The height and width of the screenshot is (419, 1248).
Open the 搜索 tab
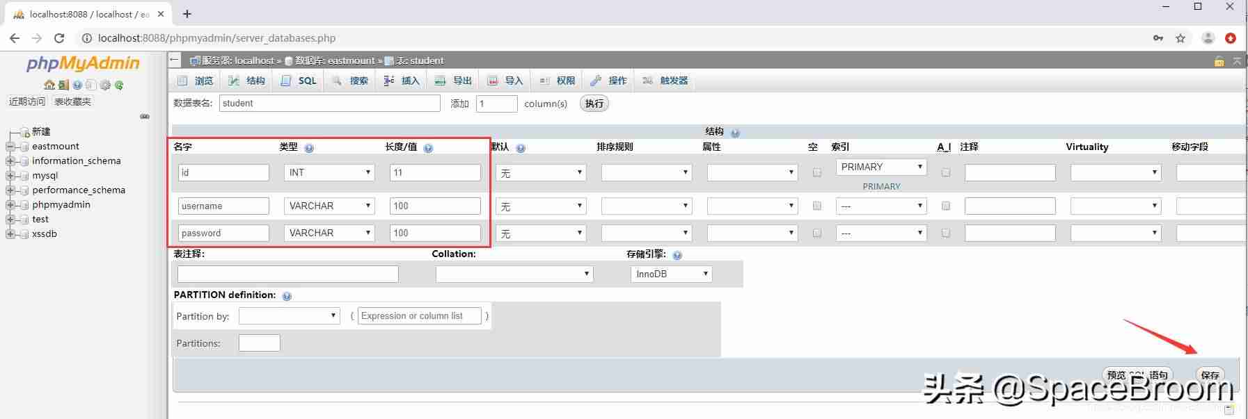click(350, 81)
